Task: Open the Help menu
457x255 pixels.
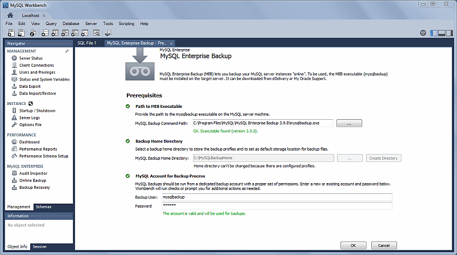Action: [144, 23]
